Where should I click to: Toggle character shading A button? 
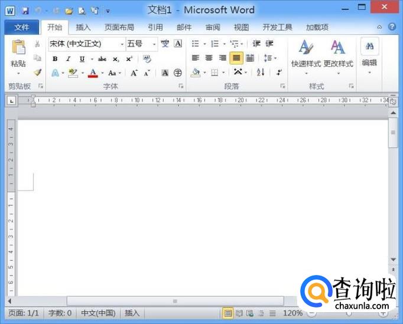tap(165, 73)
